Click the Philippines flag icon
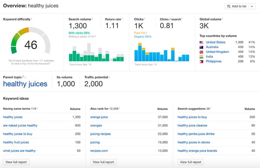This screenshot has width=260, height=168. tap(201, 62)
